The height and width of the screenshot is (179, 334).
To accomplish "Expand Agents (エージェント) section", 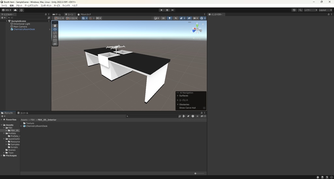I will coord(178,100).
